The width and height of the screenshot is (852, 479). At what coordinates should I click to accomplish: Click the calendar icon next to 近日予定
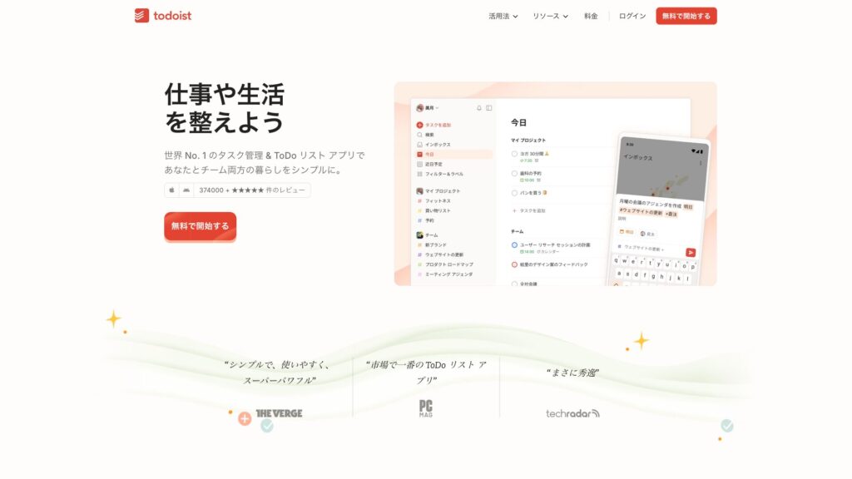[x=419, y=164]
